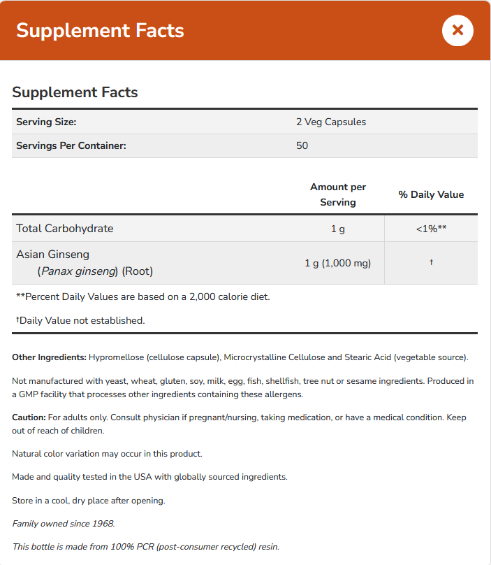Click the Family owned since 1968 text
This screenshot has width=491, height=565.
(63, 523)
